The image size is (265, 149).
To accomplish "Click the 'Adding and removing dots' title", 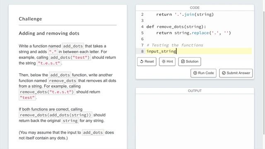I will (49, 33).
